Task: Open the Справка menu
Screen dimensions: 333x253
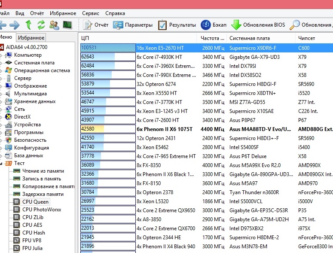Action: tap(115, 13)
